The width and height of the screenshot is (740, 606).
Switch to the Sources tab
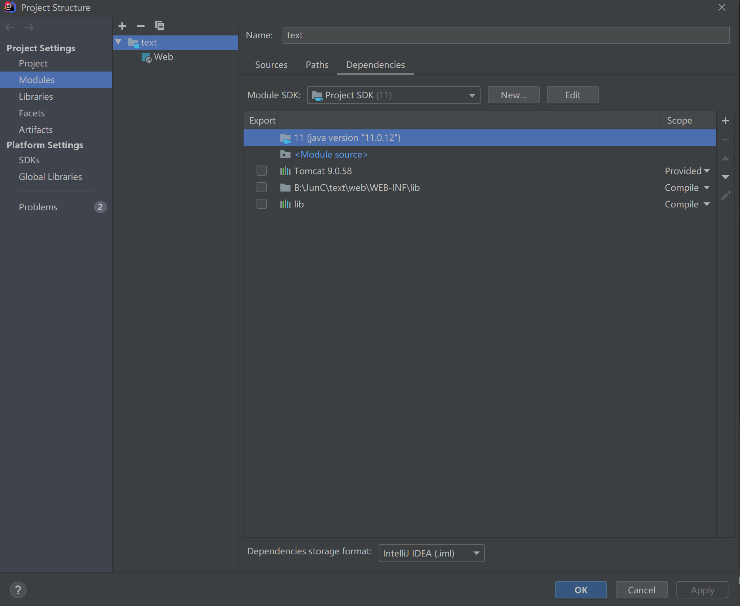point(271,65)
